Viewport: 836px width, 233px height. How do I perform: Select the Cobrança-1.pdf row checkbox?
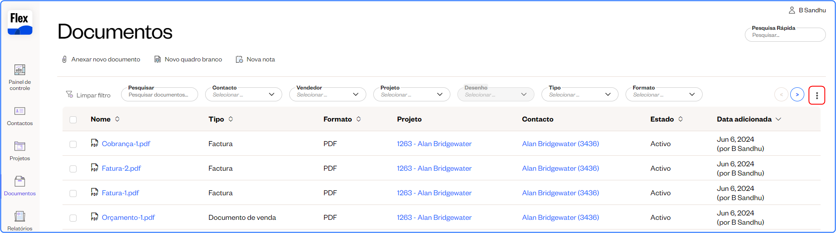point(73,144)
